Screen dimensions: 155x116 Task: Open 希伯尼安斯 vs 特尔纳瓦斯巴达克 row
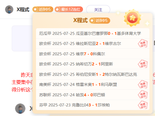pos(93,74)
